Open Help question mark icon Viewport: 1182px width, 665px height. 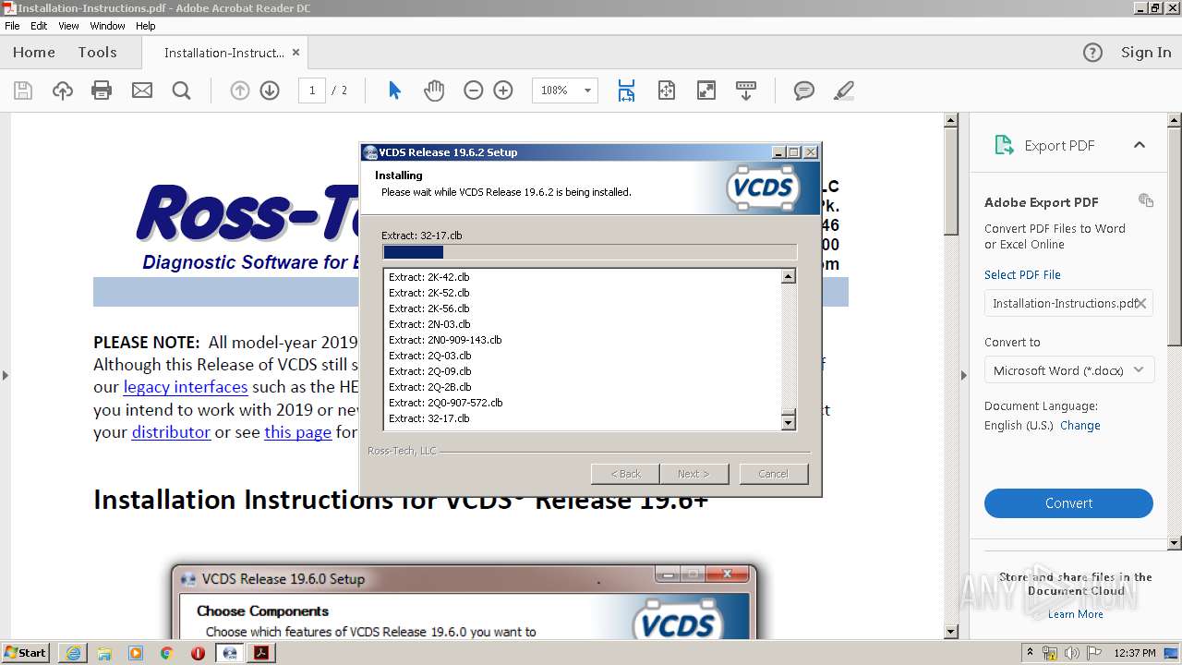(1092, 53)
